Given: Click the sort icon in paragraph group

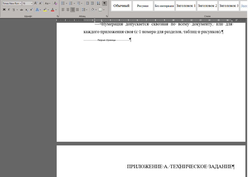Looking at the screenshot, I should [98, 3].
